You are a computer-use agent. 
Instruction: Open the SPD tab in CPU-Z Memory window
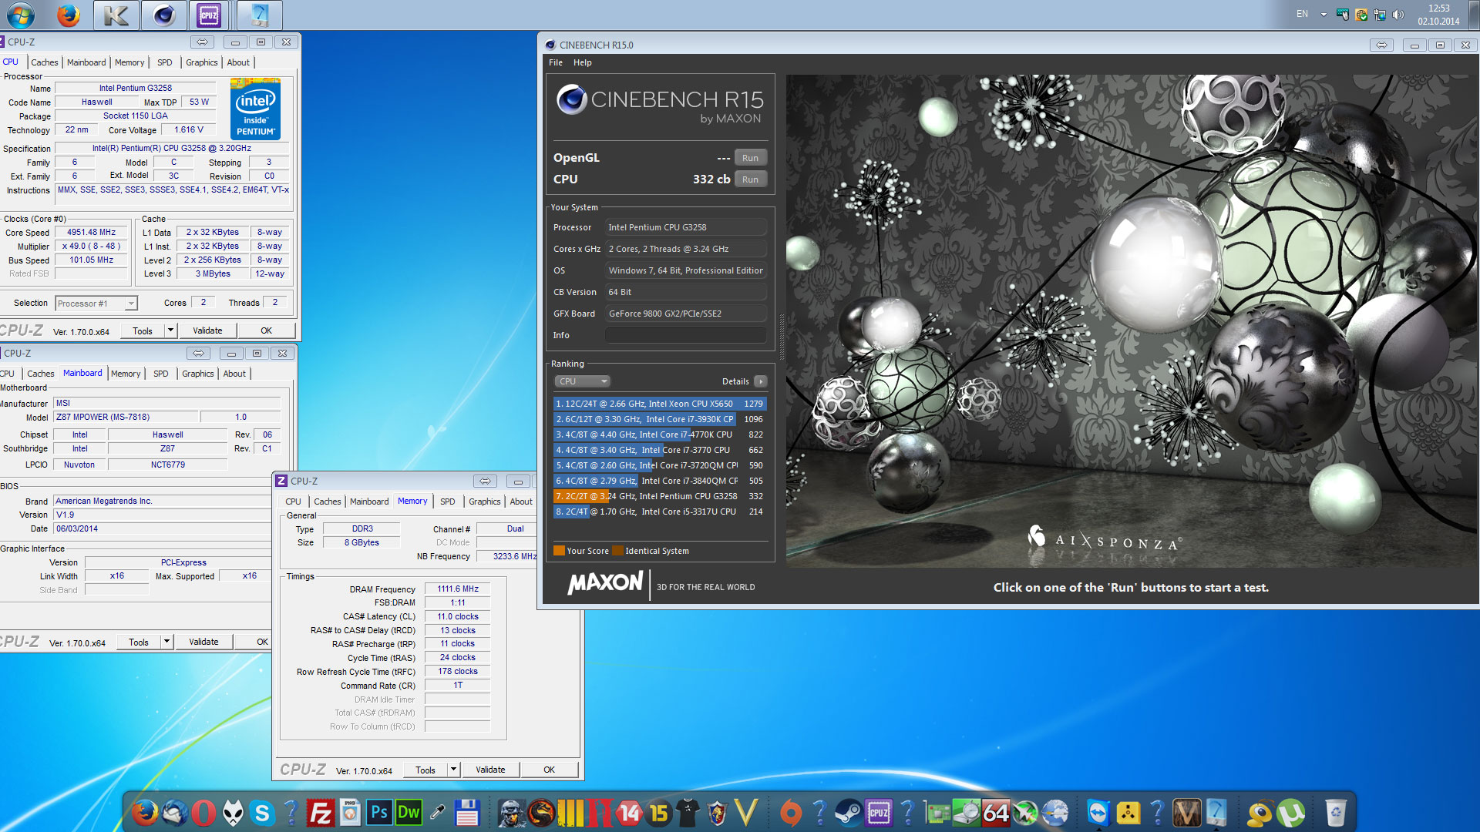click(x=447, y=502)
